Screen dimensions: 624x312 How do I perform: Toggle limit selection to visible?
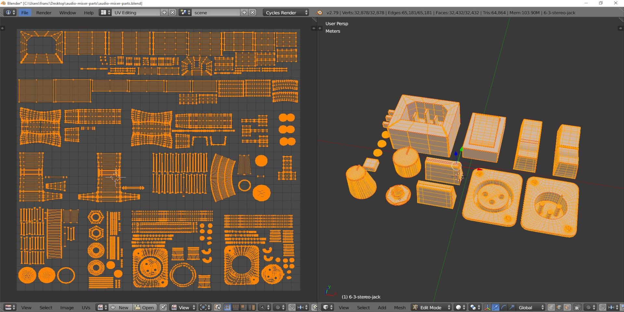coord(578,307)
